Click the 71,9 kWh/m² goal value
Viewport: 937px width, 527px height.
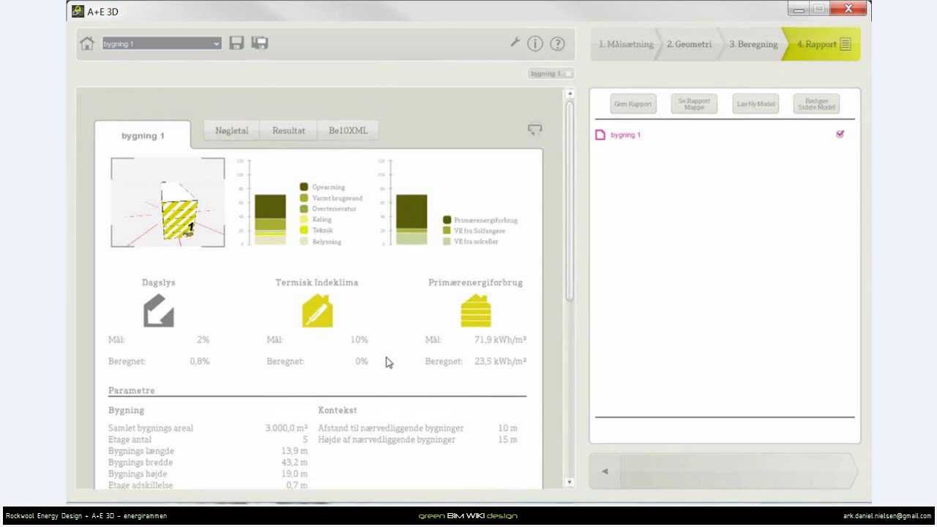coord(501,340)
